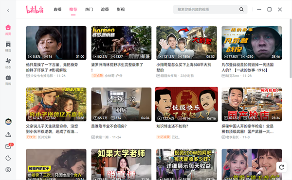292x180 pixels.
Task: Go to 首页 home sidebar icon
Action: tap(8, 30)
